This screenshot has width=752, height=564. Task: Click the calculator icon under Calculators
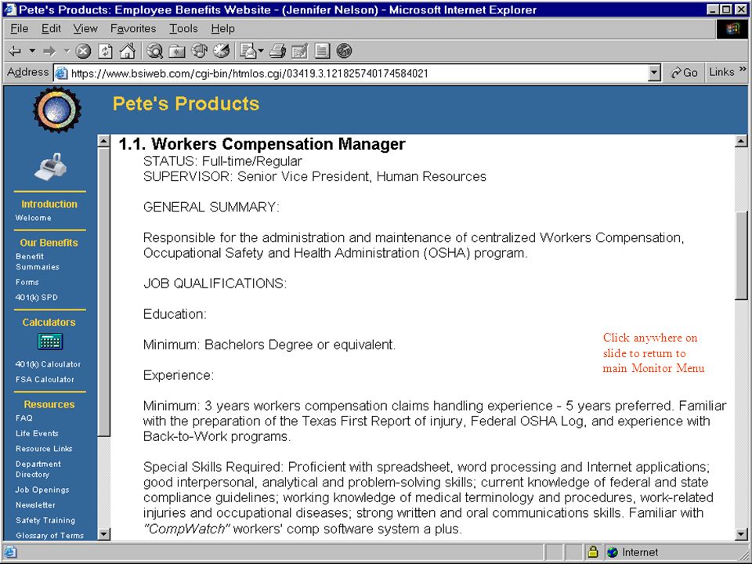[50, 342]
